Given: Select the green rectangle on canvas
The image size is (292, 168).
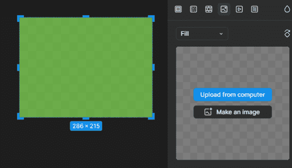Looking at the screenshot, I should point(86,67).
